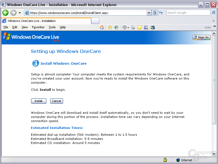Click the Refresh page icon
This screenshot has height=164, width=218.
161,13
